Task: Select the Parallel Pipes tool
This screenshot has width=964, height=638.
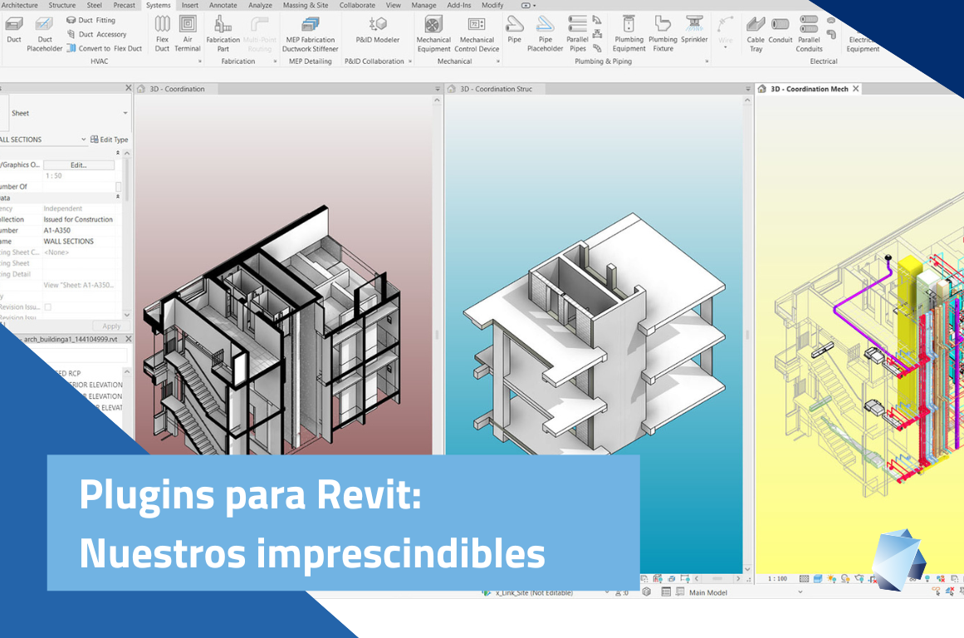Action: [577, 34]
